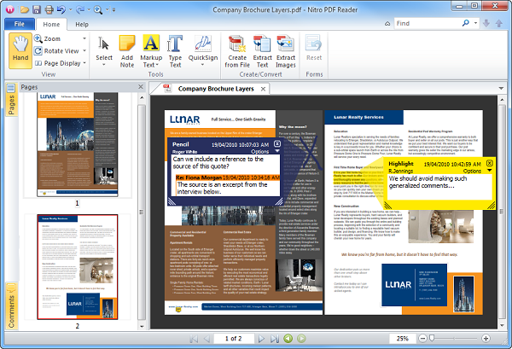Click the Extract Images tool
The height and width of the screenshot is (349, 512).
point(285,51)
